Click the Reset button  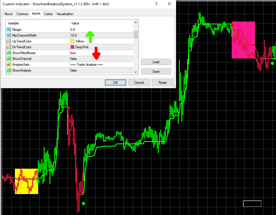pyautogui.click(x=162, y=83)
